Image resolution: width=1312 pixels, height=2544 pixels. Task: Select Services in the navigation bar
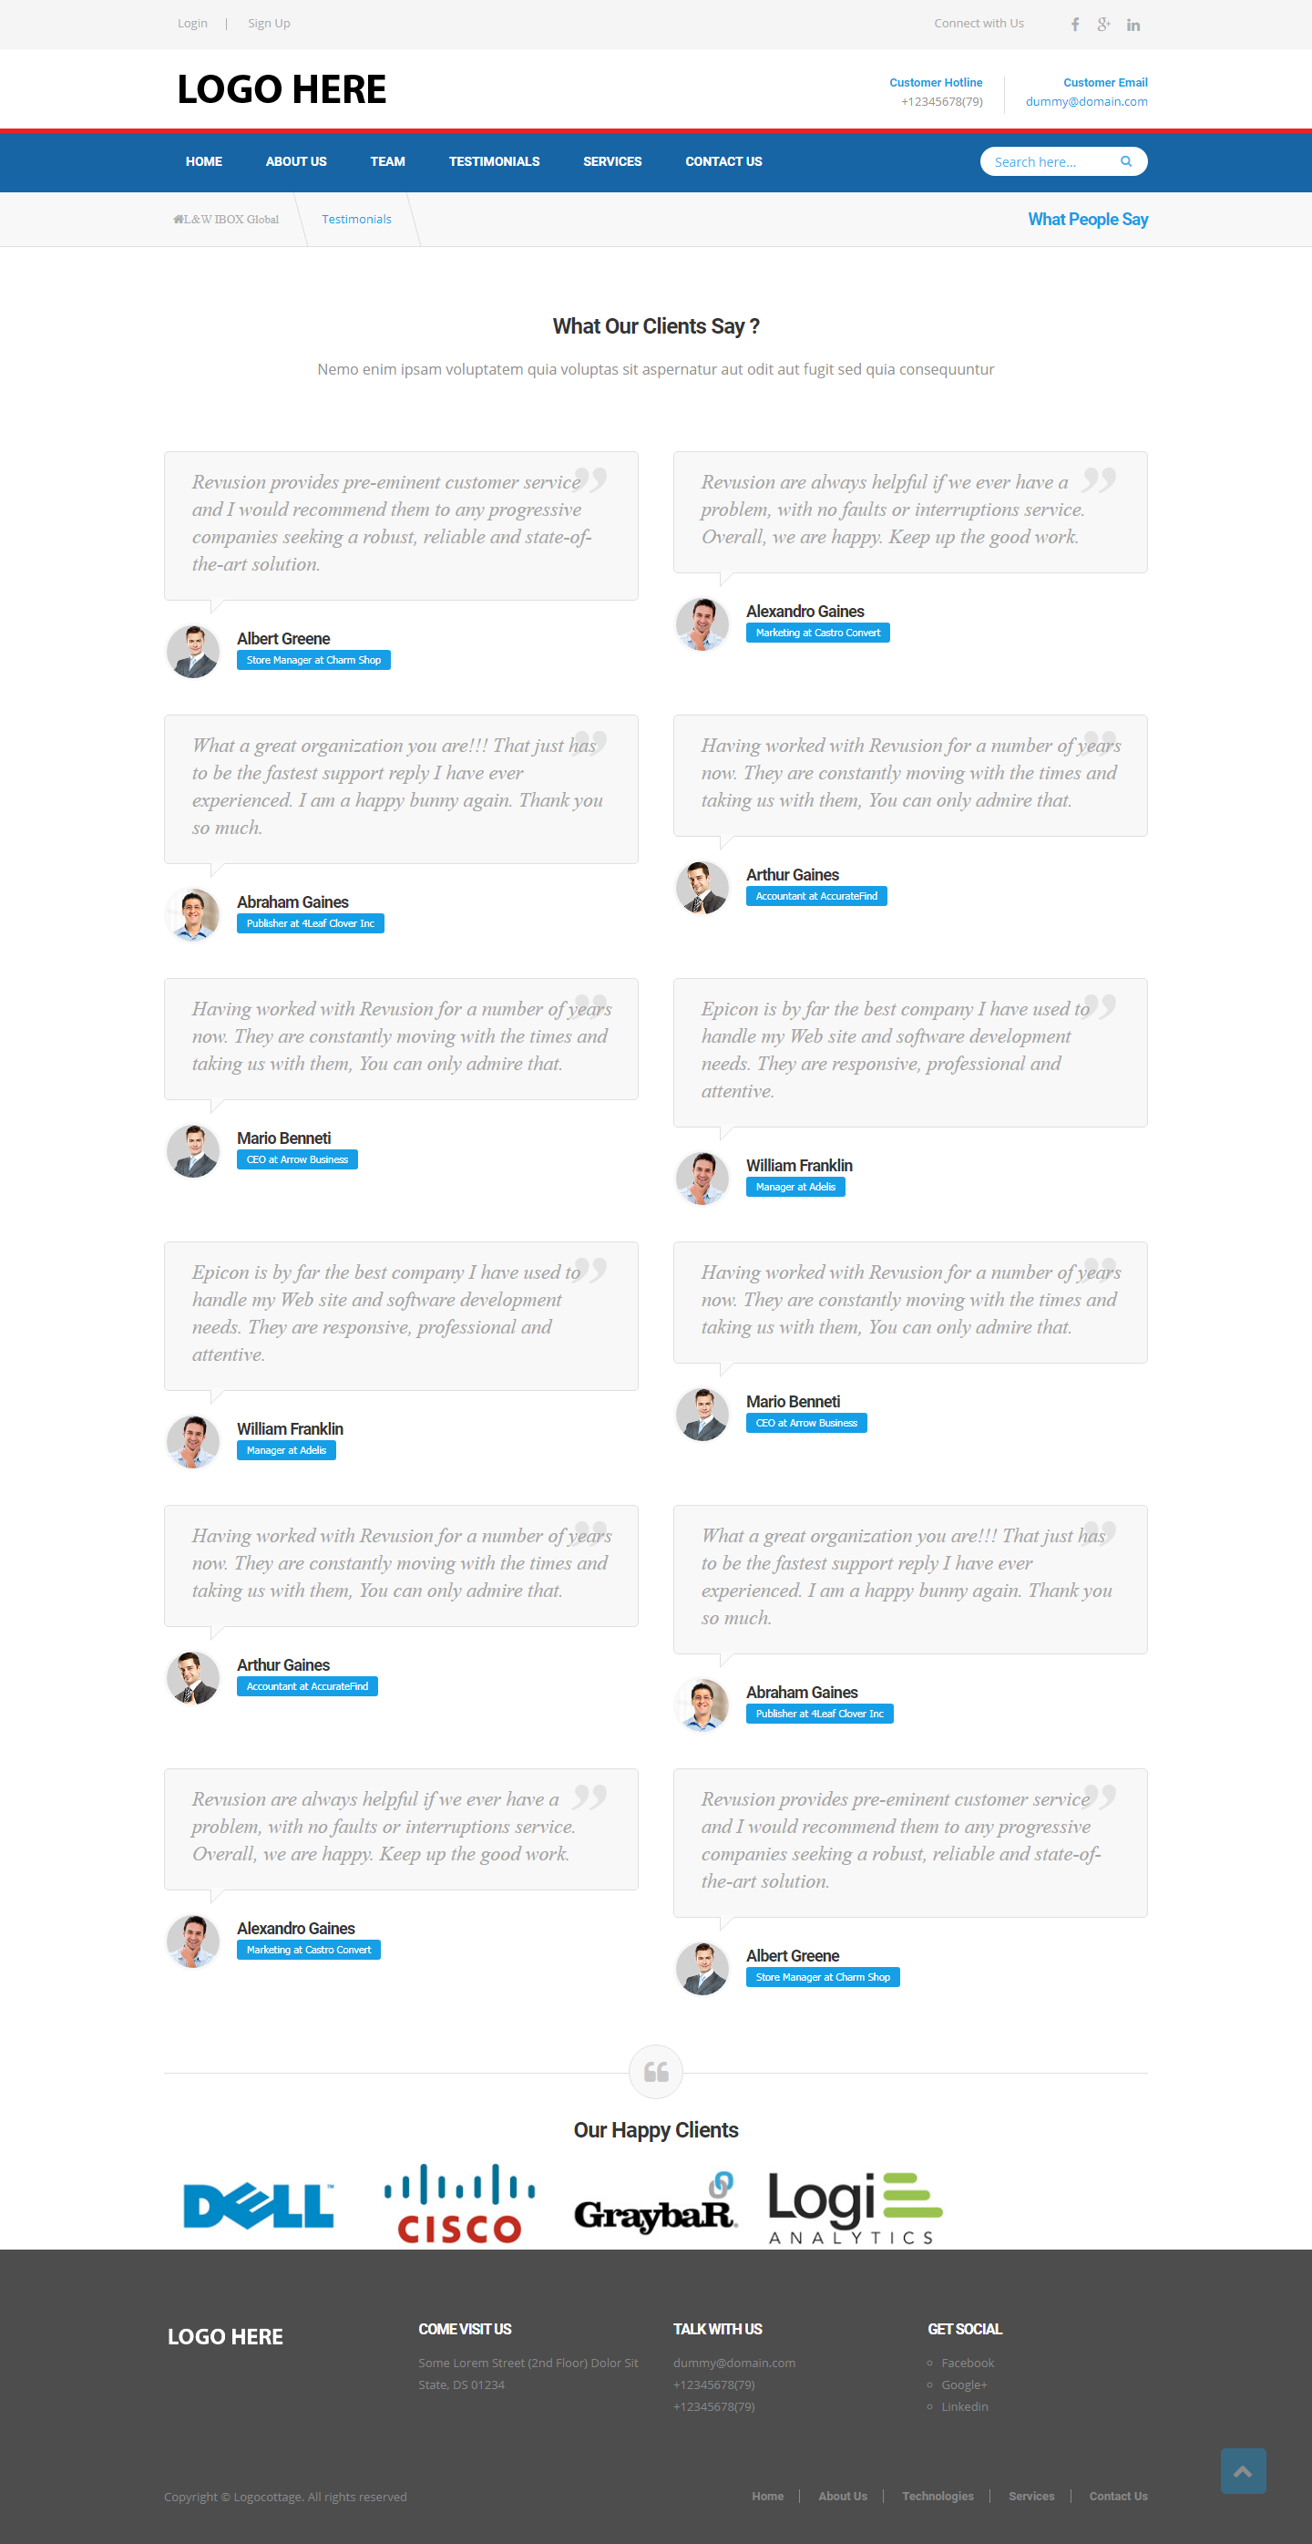coord(612,162)
